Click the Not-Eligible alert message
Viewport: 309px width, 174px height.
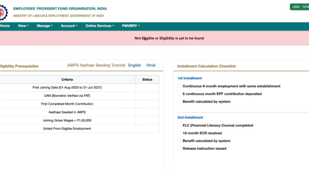tap(169, 38)
